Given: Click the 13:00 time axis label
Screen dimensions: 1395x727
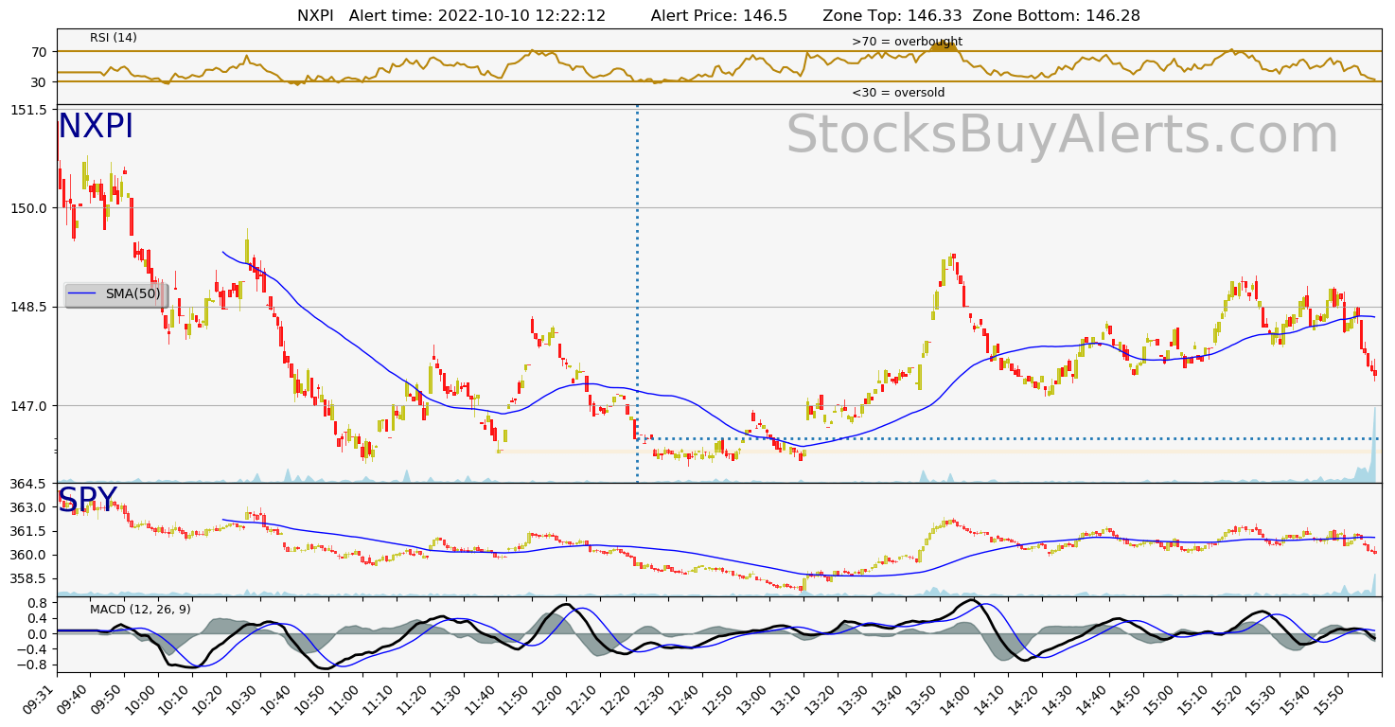Looking at the screenshot, I should pyautogui.click(x=753, y=699).
